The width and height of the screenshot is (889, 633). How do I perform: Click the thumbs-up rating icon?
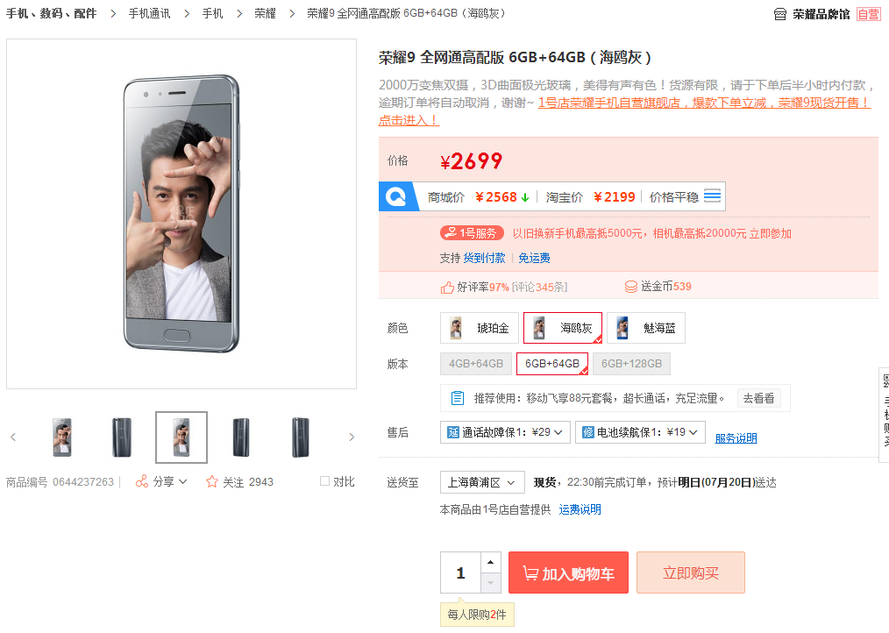[447, 287]
